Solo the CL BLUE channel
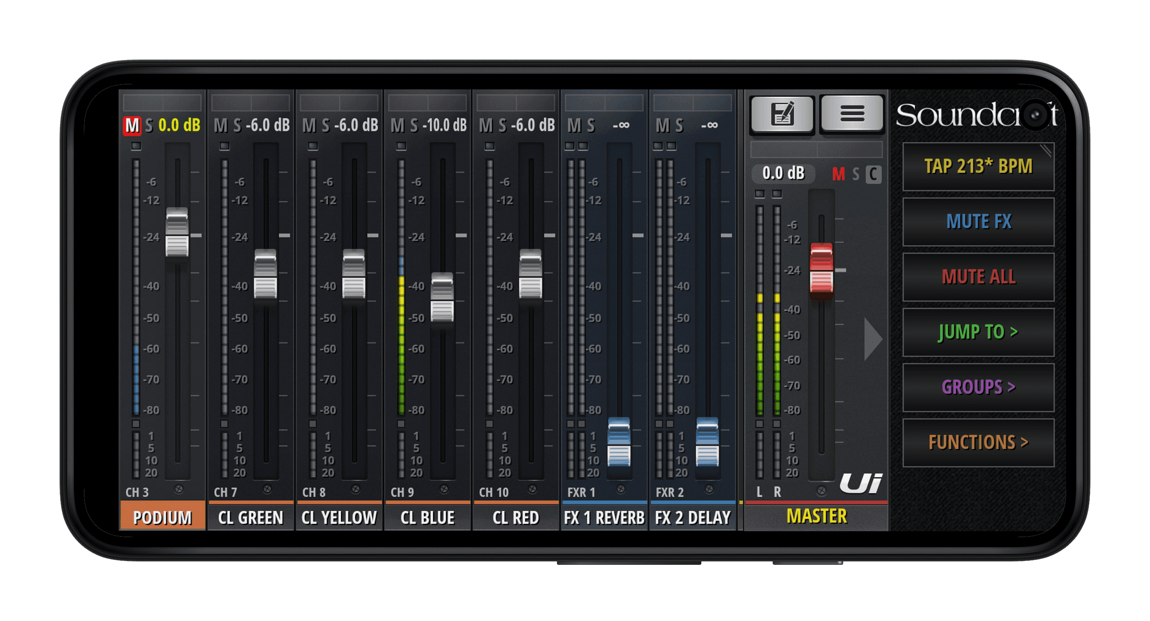This screenshot has width=1150, height=621. (x=414, y=125)
